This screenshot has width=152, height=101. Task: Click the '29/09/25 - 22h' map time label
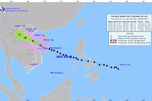coord(20,26)
